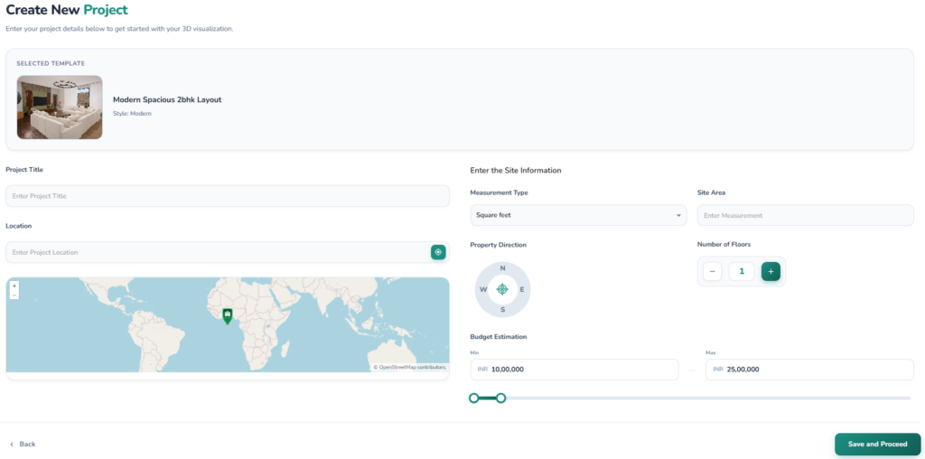This screenshot has height=459, width=925.
Task: Click the Modern Spacious 2bhk template thumbnail
Action: (60, 107)
